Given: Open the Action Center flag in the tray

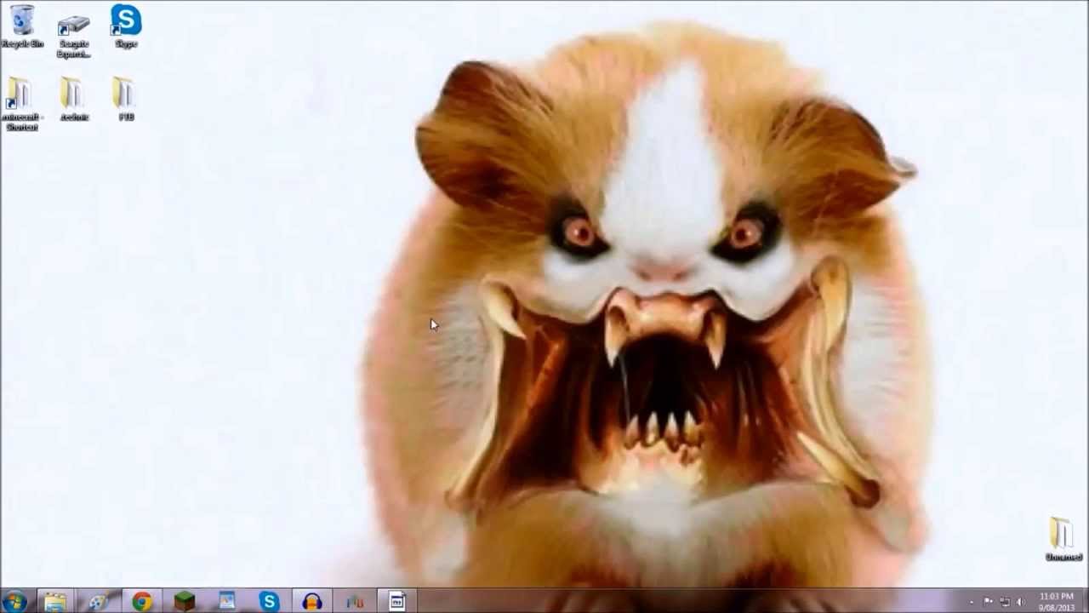Looking at the screenshot, I should click(989, 603).
